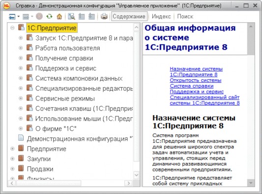The height and width of the screenshot is (194, 262).
Task: Open Специализированные редакторы topic
Action: 84,88
